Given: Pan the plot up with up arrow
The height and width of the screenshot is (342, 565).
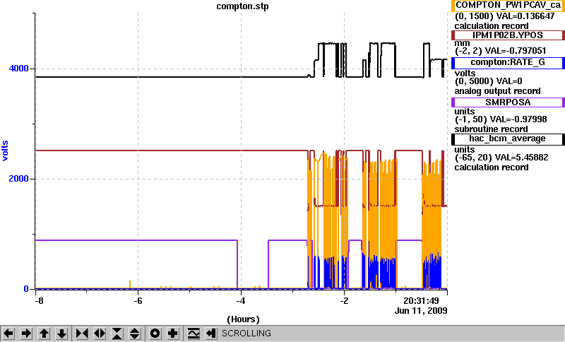Looking at the screenshot, I should point(44,334).
